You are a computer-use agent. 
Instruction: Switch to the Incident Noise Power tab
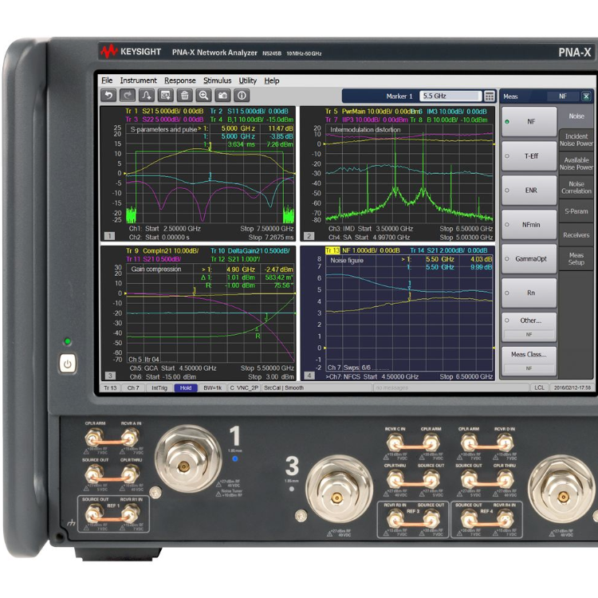(576, 140)
